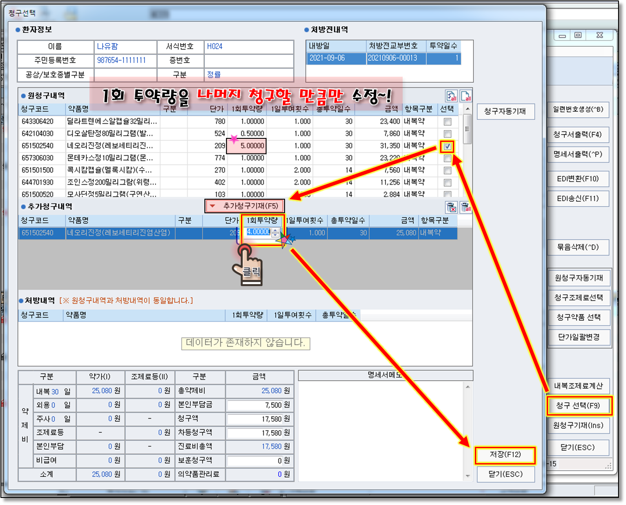Uncheck the checkbox for 네오리진정 row
626x505 pixels.
pos(448,146)
